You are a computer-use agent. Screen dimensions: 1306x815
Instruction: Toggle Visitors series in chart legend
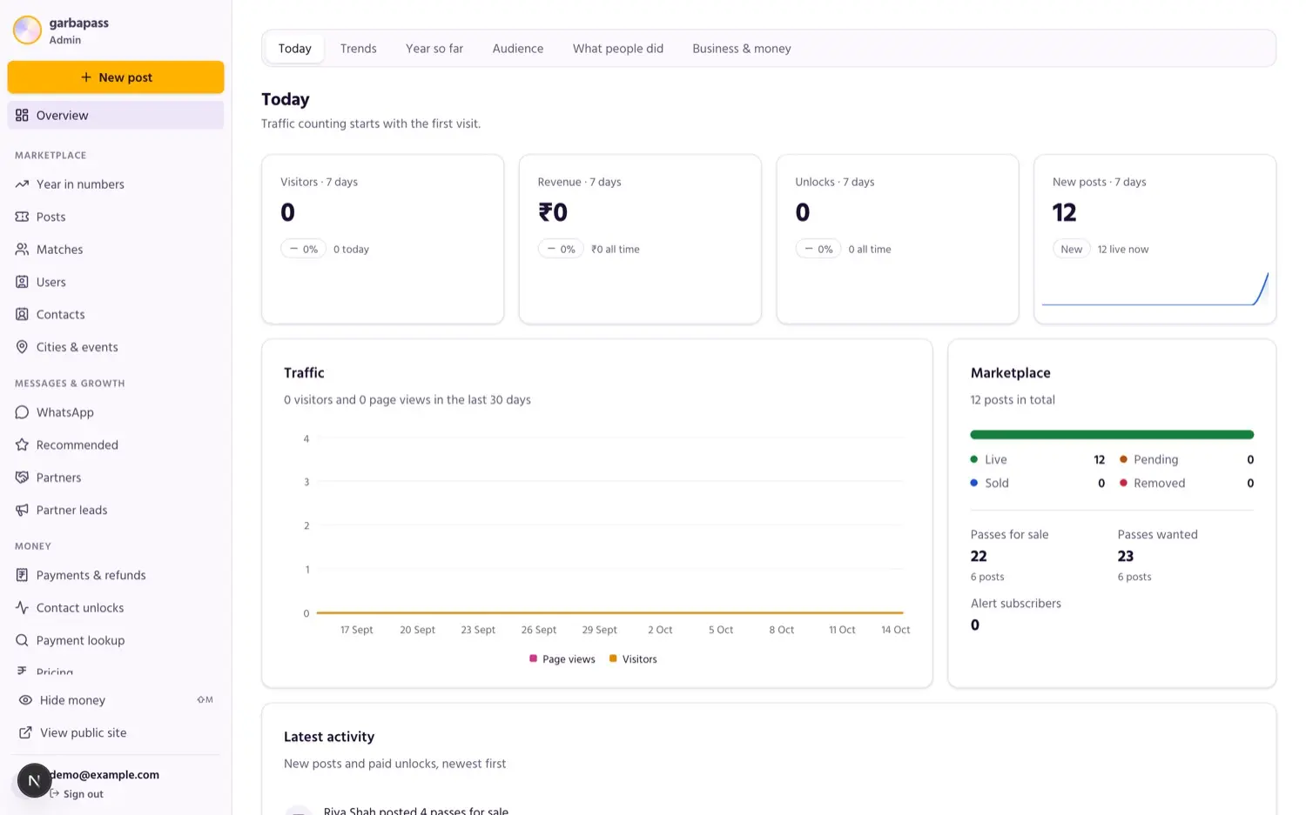(633, 659)
